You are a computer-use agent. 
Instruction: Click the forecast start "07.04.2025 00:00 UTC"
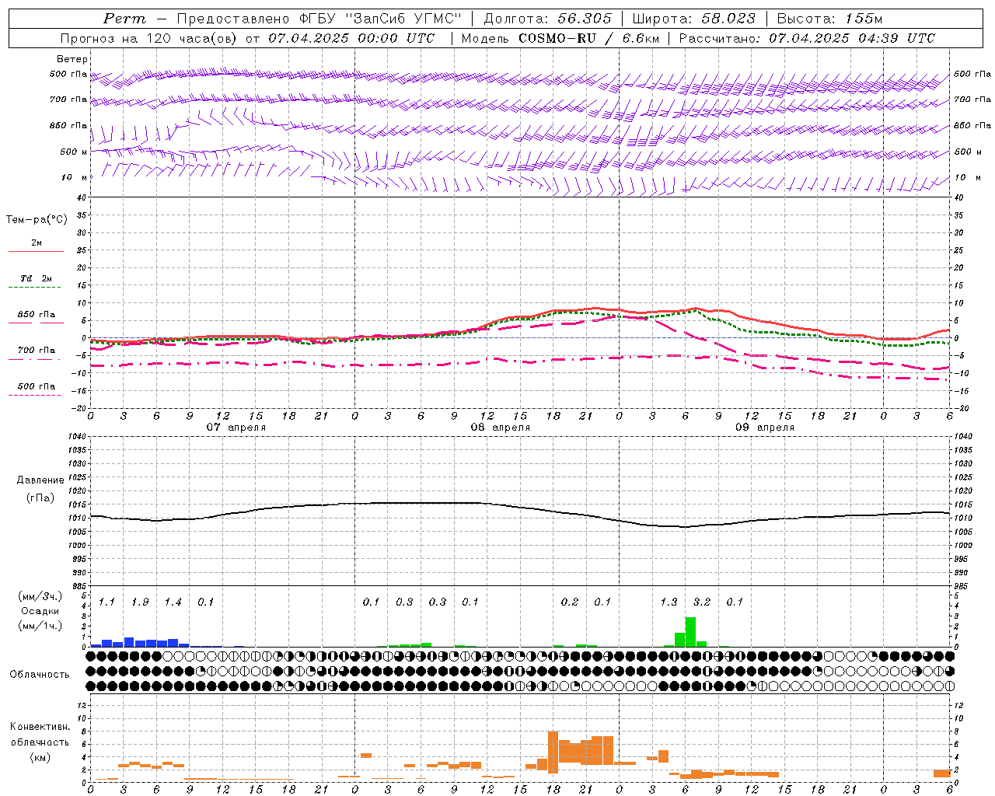[351, 38]
